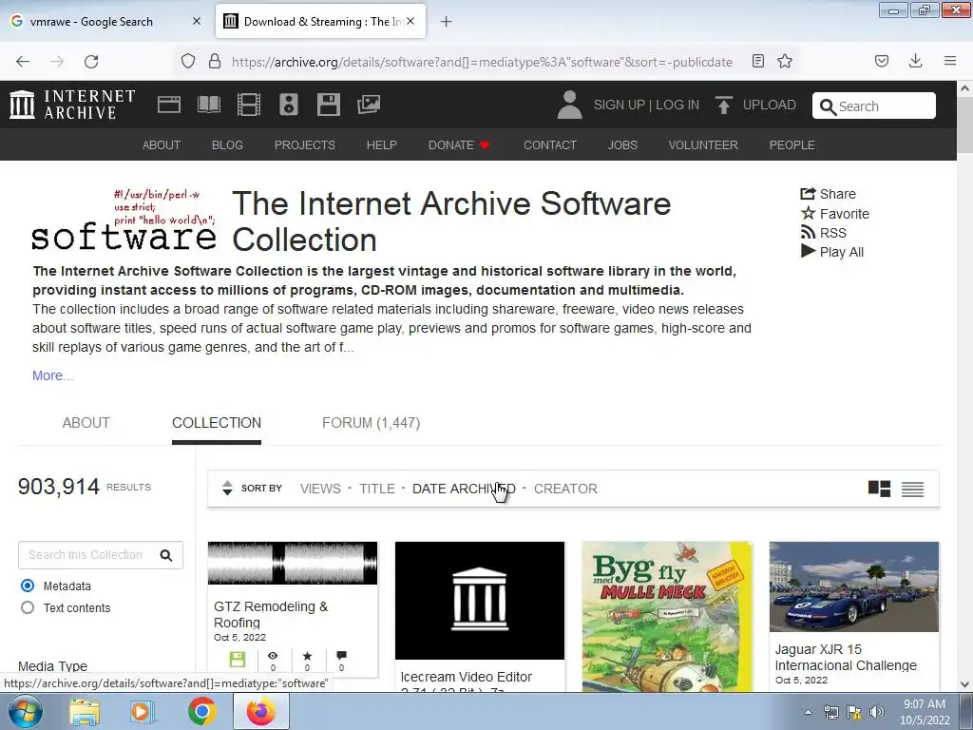This screenshot has height=730, width=973.
Task: Close the Download & Streaming tab
Action: tap(410, 21)
